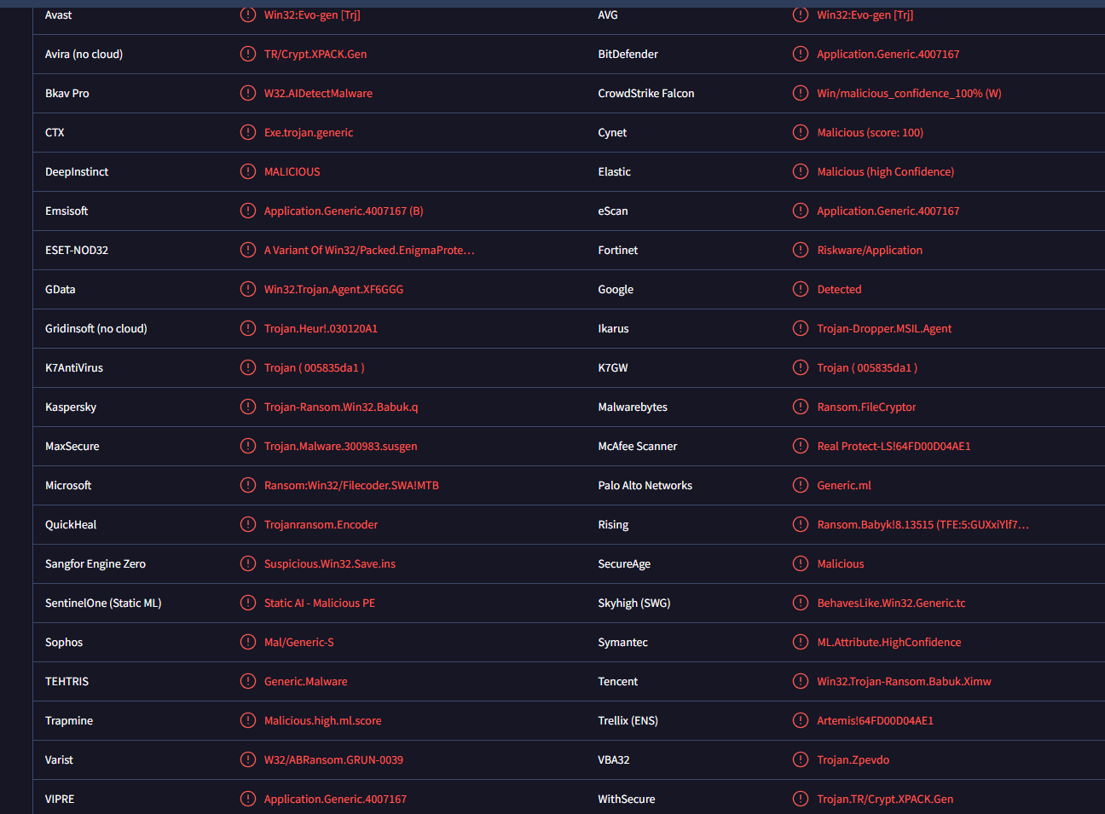The width and height of the screenshot is (1105, 814).
Task: Click Win32.Trojan-Ransom.Babuk.Ximw from Tencent
Action: [904, 681]
